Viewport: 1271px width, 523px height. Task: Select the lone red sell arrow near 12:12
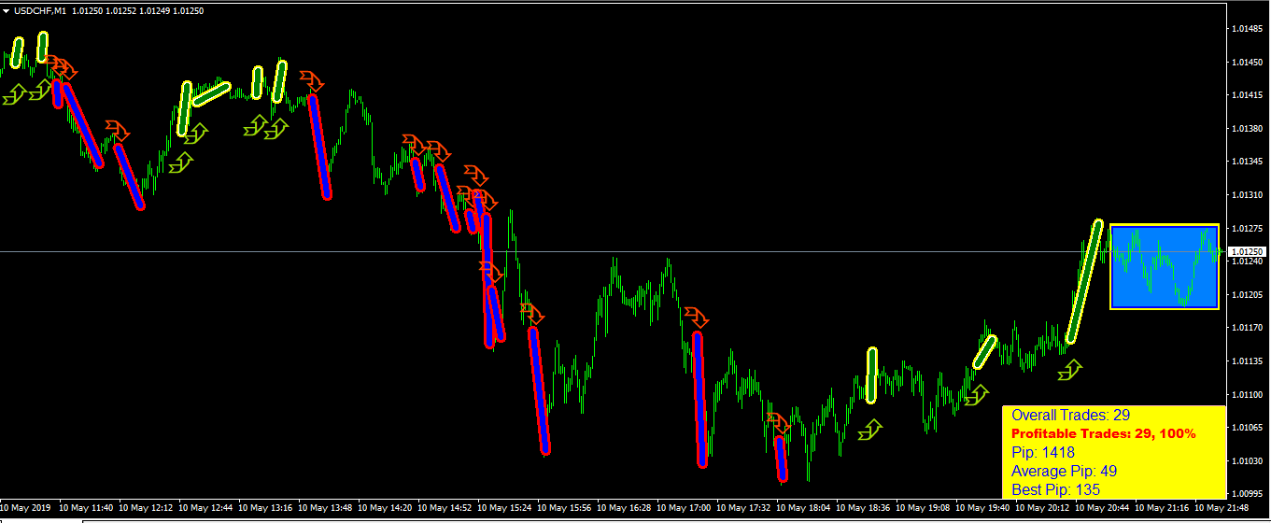pos(118,130)
